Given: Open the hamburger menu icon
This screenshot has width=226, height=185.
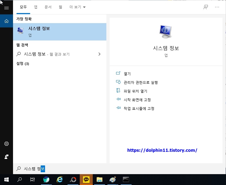Looking at the screenshot, I should (x=7, y=8).
